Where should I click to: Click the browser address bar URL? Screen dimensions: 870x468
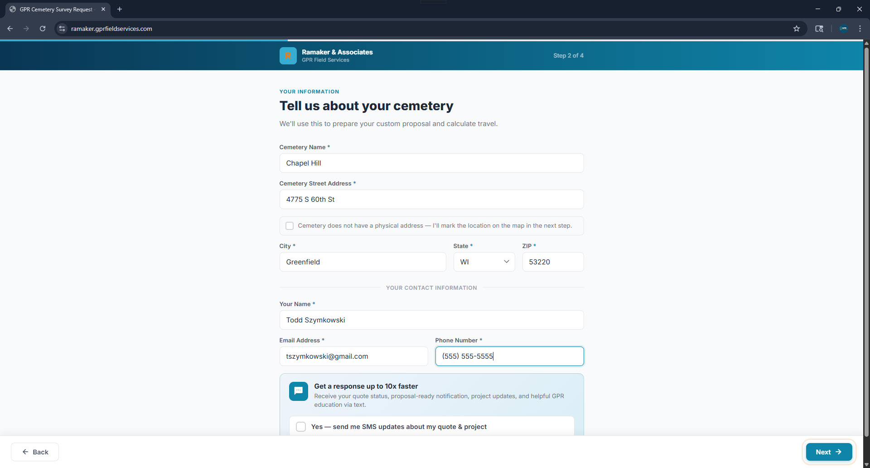point(111,29)
